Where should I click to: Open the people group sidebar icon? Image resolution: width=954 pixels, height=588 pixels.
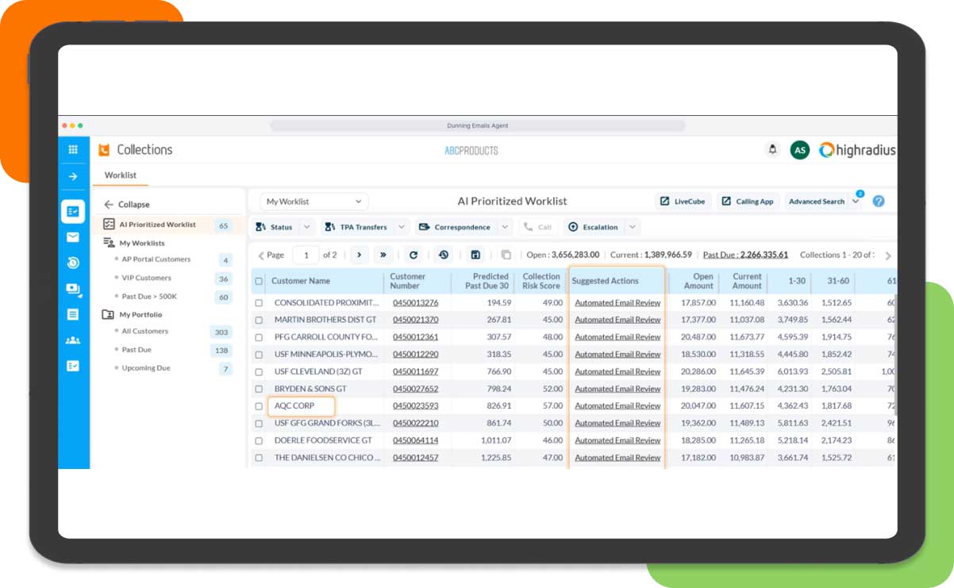pyautogui.click(x=73, y=340)
